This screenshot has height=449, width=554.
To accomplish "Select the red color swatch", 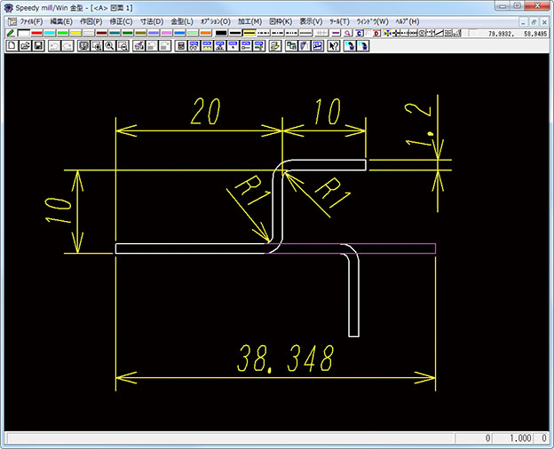I will click(x=36, y=33).
